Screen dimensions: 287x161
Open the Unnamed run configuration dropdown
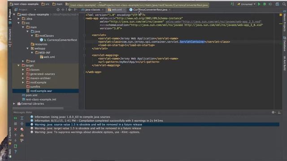pos(246,4)
